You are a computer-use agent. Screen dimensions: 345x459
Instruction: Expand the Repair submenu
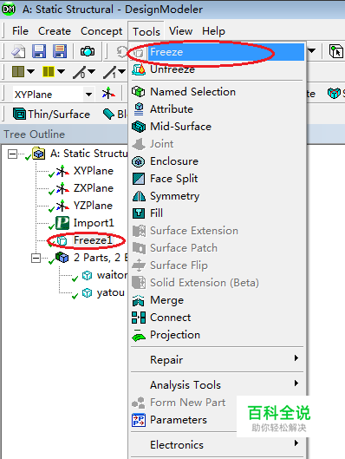click(x=218, y=359)
